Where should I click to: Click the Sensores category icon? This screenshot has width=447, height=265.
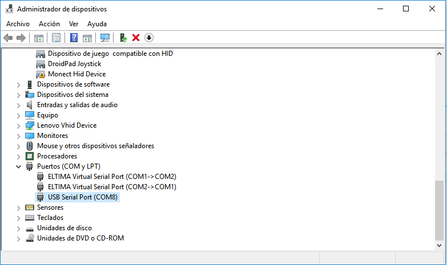coord(30,207)
